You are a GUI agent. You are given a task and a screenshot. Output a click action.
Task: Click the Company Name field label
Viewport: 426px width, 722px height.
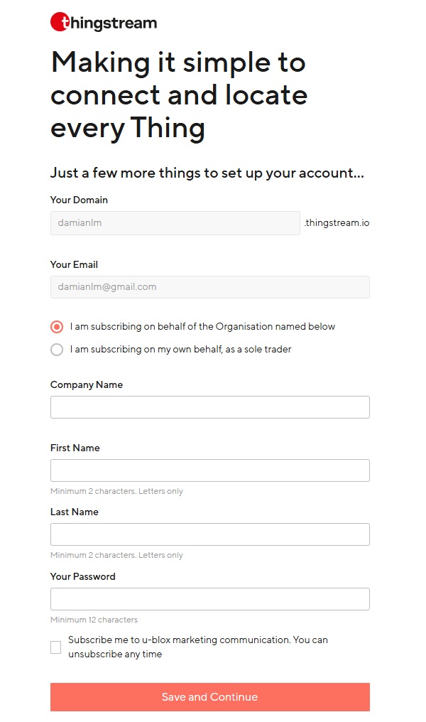tap(87, 384)
